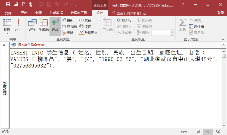Open the 文件 menu
The width and height of the screenshot is (227, 135).
point(8,13)
